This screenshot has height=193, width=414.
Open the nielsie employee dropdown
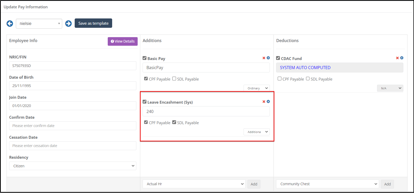pyautogui.click(x=39, y=24)
